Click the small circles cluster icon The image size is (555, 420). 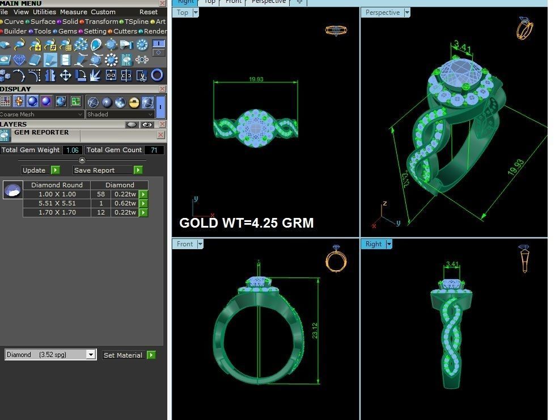[142, 60]
